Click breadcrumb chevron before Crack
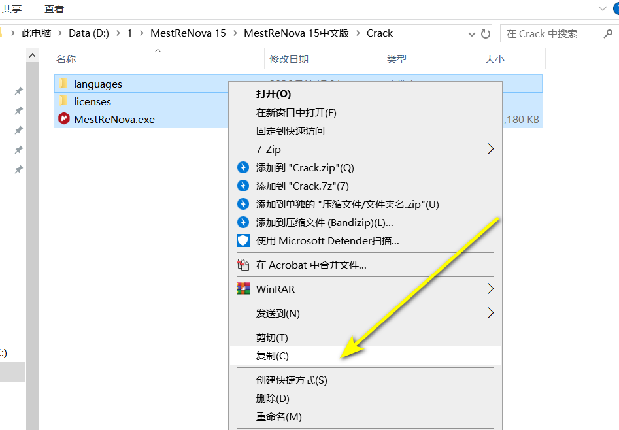619x430 pixels. [358, 33]
